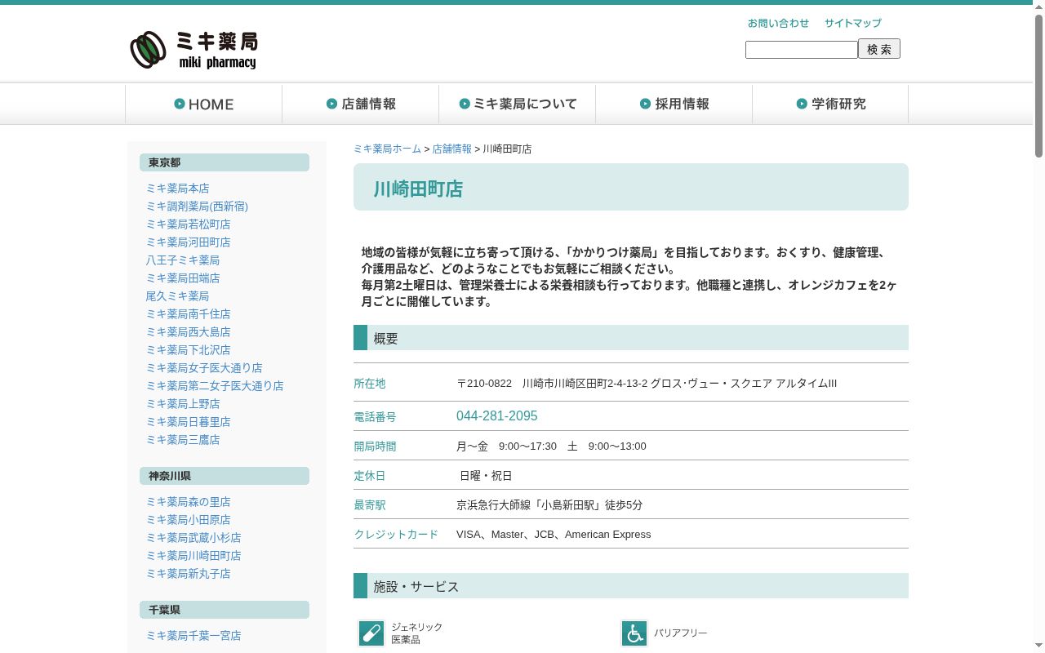This screenshot has height=653, width=1045.
Task: Open the ミキ薬局武蔵小杉店 link
Action: 193,538
